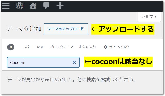Open 特徴フィルター feature filter

point(118,47)
